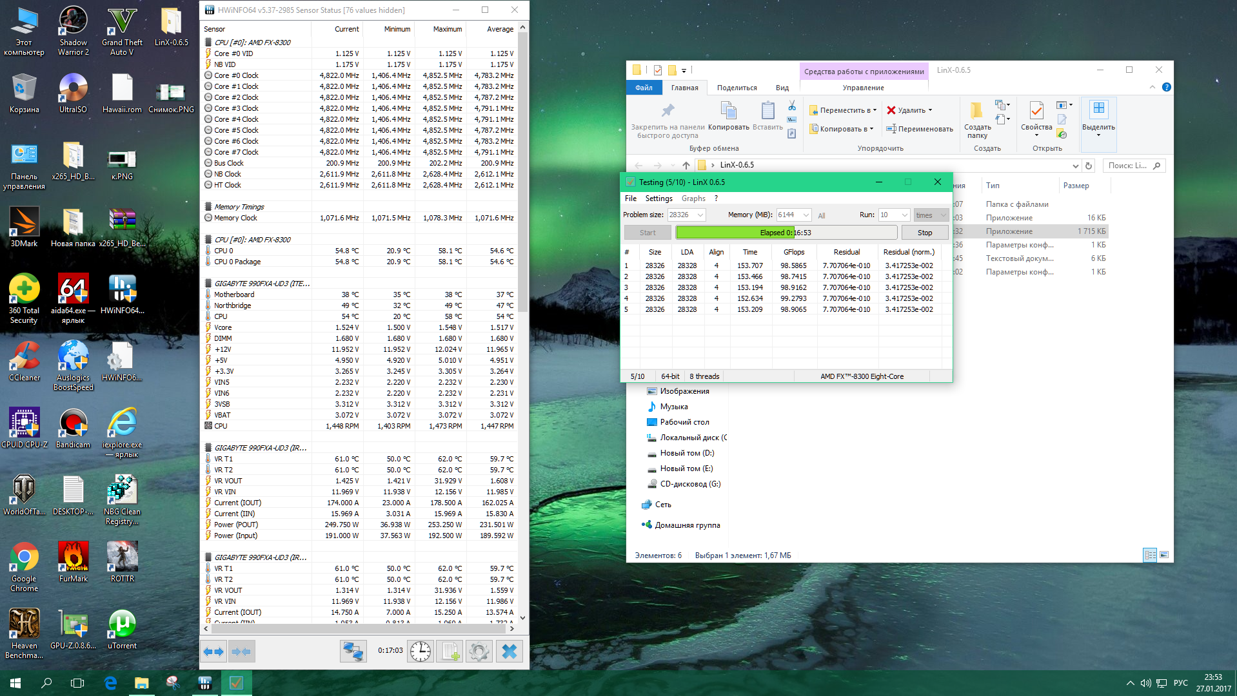Expand the HWiNFO sensor columns with the blue outward arrows

pos(213,652)
